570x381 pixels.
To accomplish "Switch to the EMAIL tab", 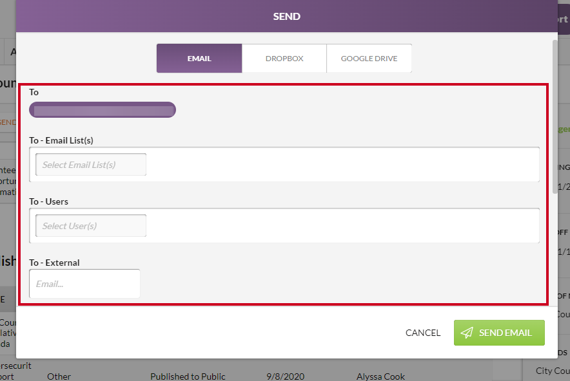I will click(199, 59).
